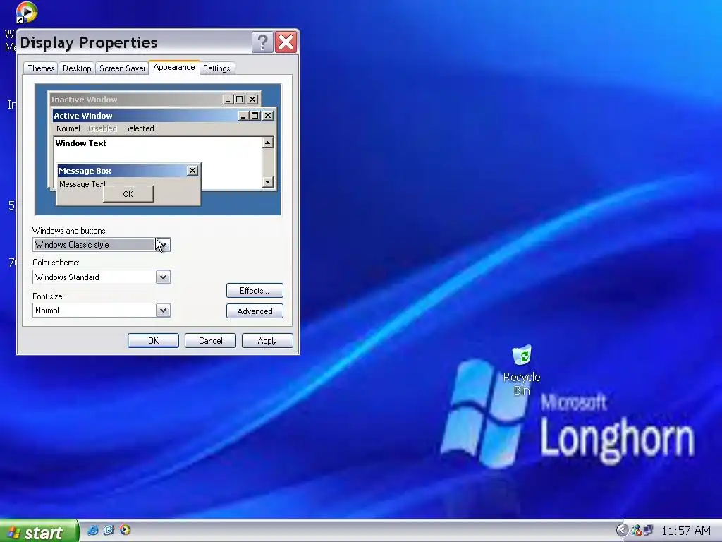Select the Appearance tab

coord(174,67)
